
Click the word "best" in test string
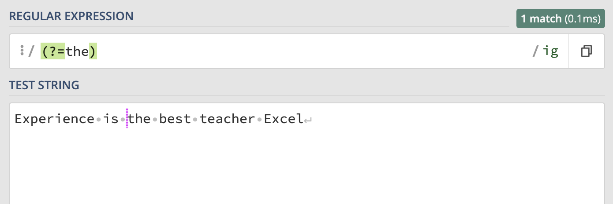pyautogui.click(x=175, y=119)
